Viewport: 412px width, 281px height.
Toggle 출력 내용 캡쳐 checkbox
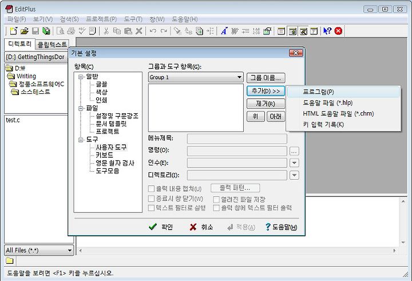pos(151,189)
